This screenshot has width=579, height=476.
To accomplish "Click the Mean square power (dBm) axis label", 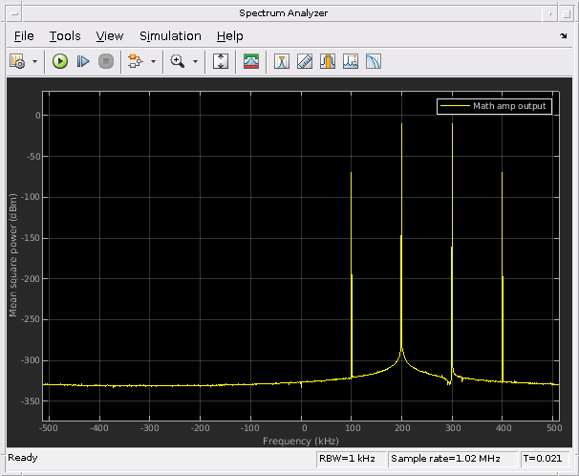I will [x=13, y=255].
